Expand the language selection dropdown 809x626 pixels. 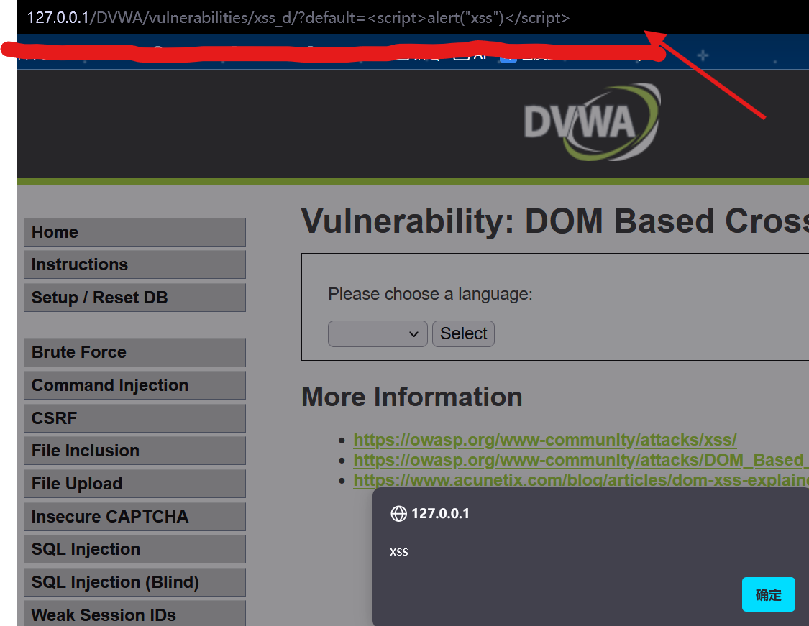(x=378, y=333)
